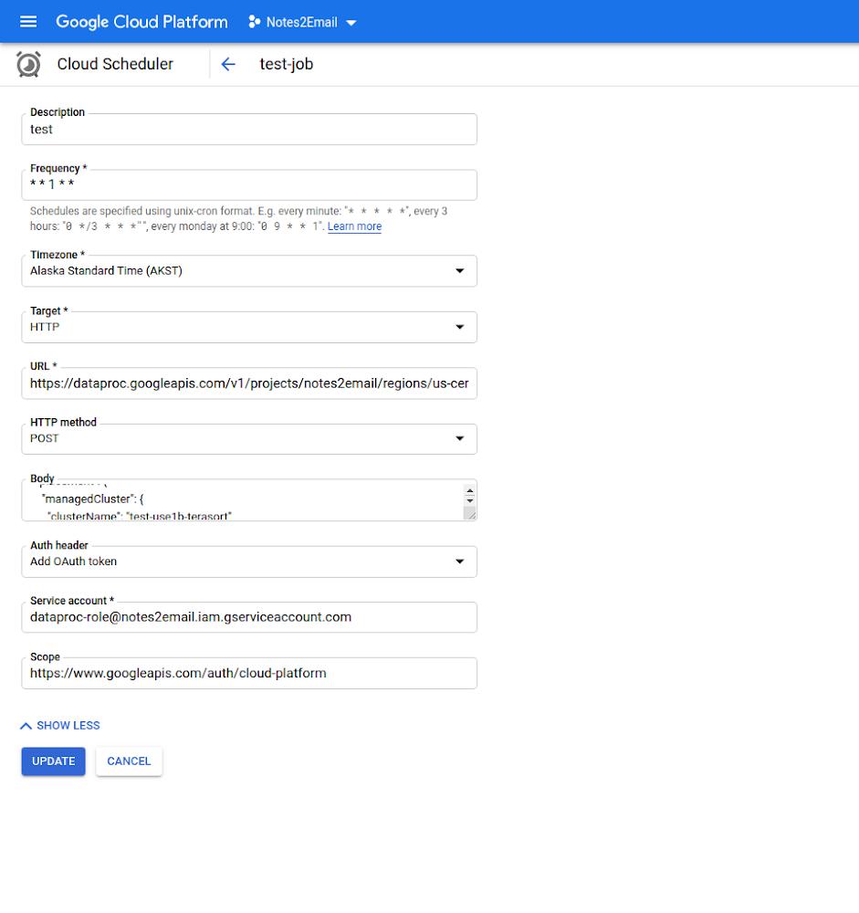This screenshot has height=913, width=859.
Task: Click the Google Cloud Platform header text
Action: point(141,22)
